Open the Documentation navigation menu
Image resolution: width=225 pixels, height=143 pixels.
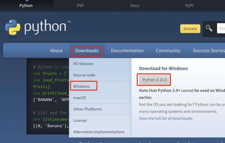click(x=127, y=51)
